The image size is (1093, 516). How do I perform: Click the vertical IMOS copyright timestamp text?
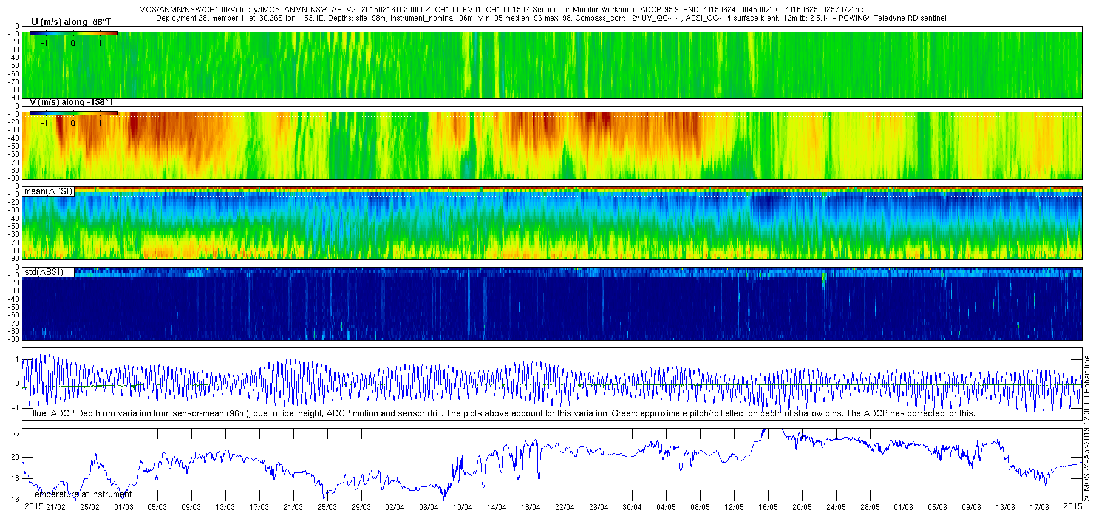(1087, 429)
